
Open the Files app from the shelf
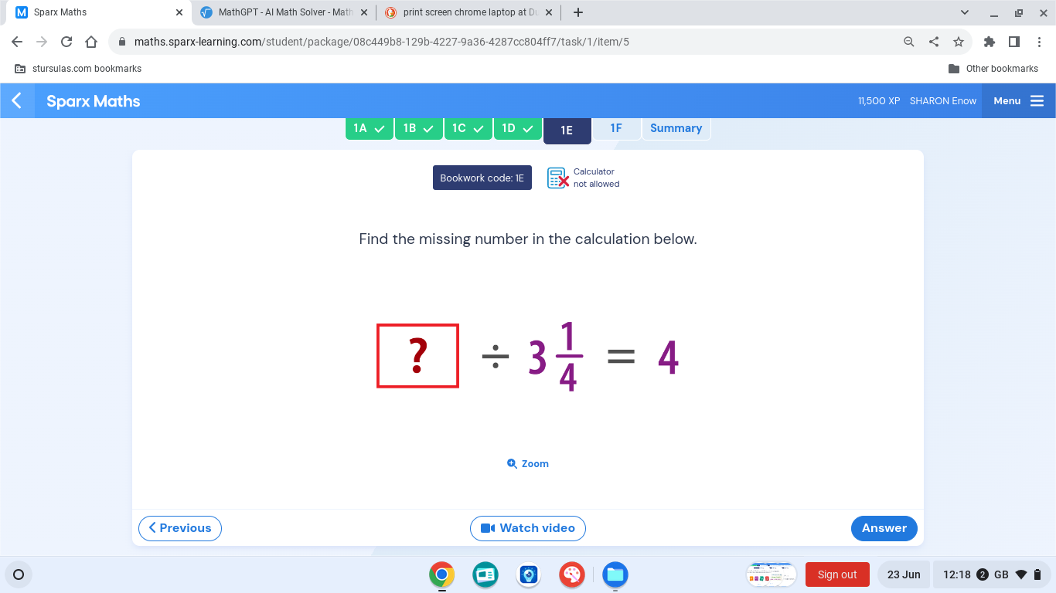coord(615,574)
